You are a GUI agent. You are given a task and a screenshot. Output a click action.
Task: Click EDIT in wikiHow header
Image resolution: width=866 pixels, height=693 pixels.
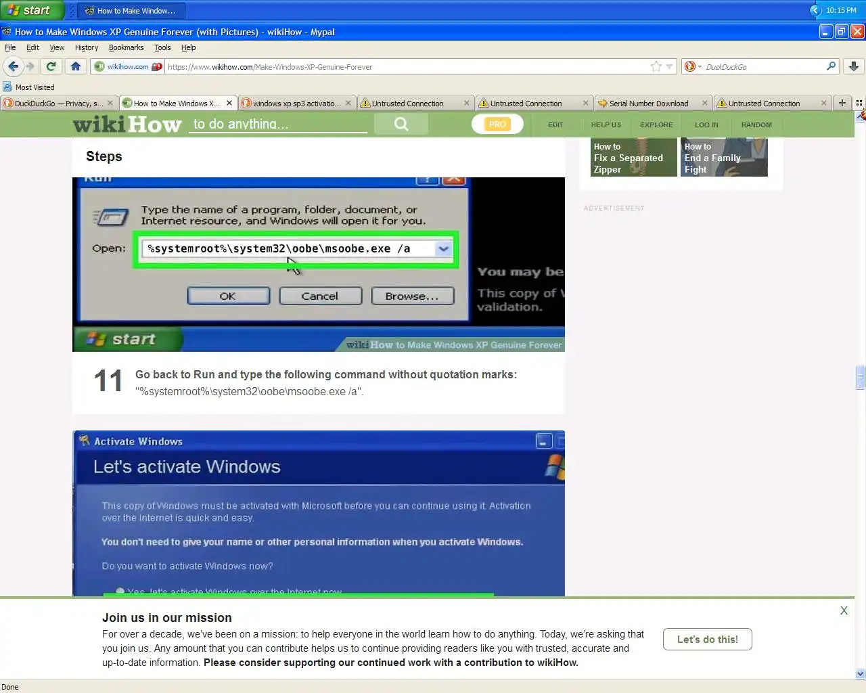(555, 125)
